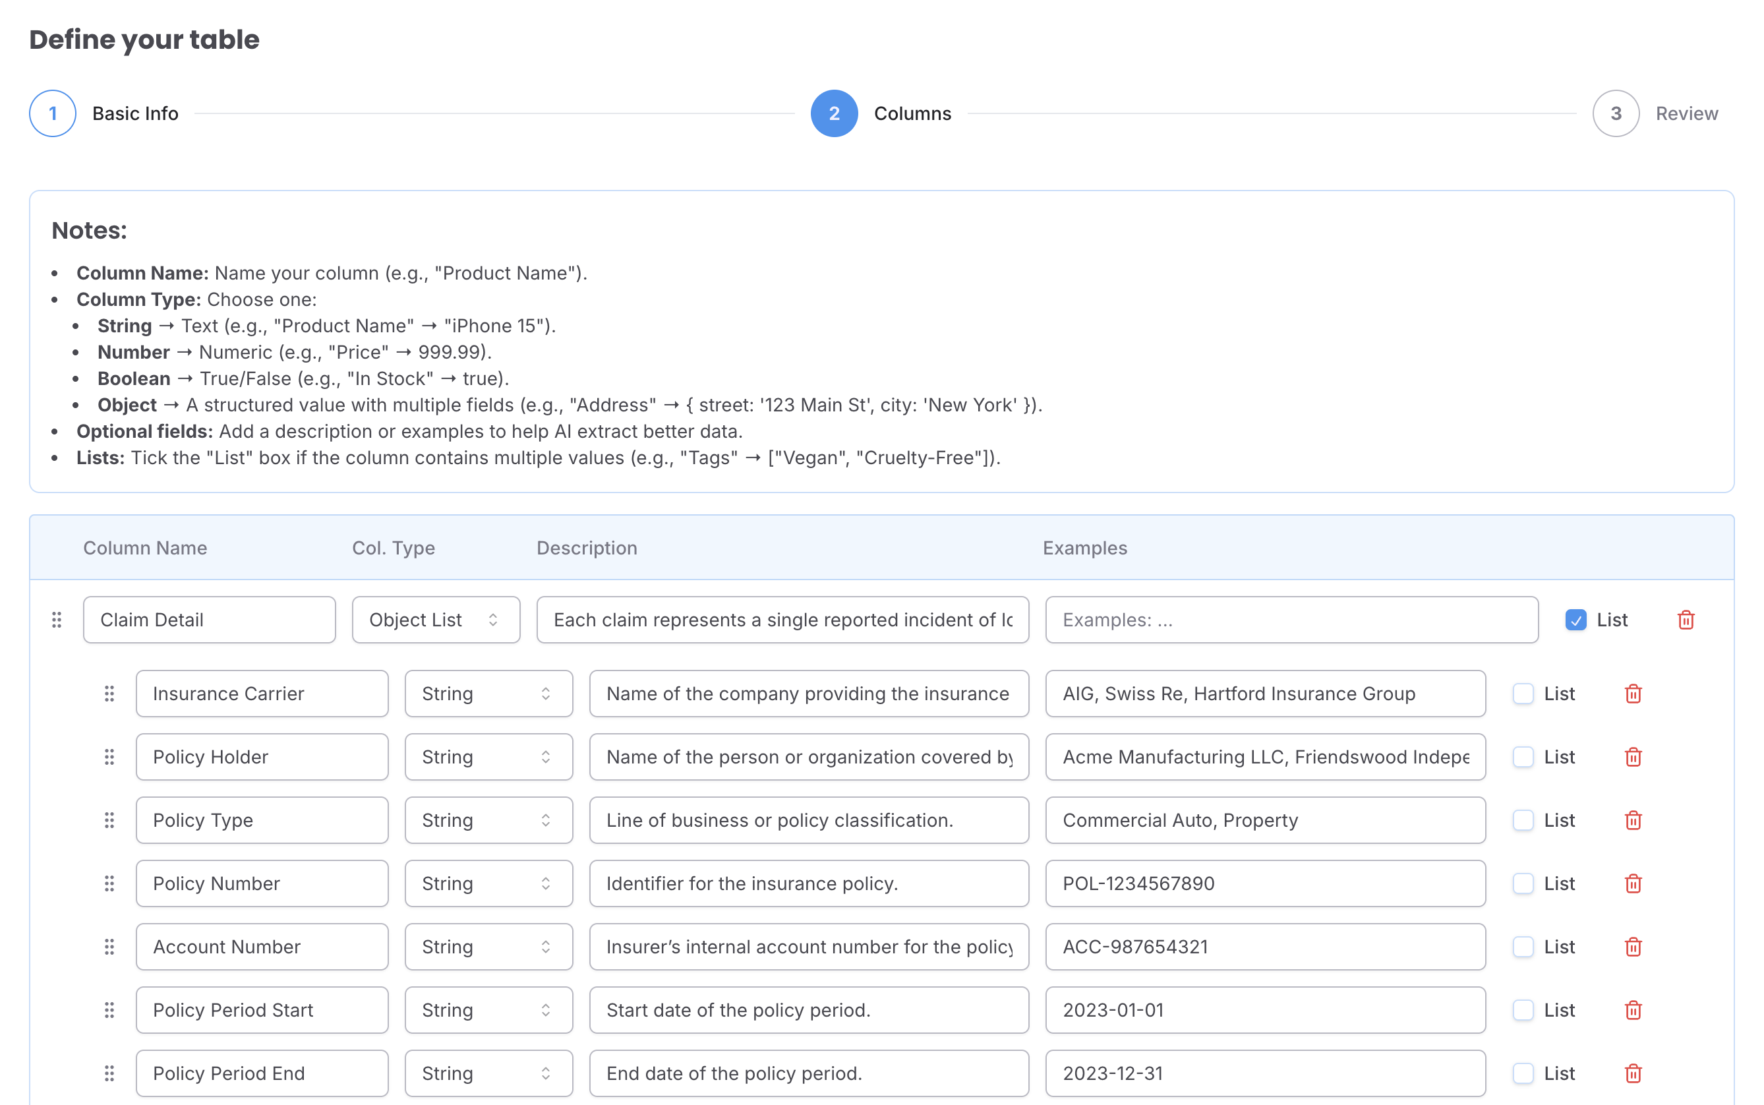1764x1105 pixels.
Task: Grab the drag handle for Claim Detail
Action: coord(57,620)
